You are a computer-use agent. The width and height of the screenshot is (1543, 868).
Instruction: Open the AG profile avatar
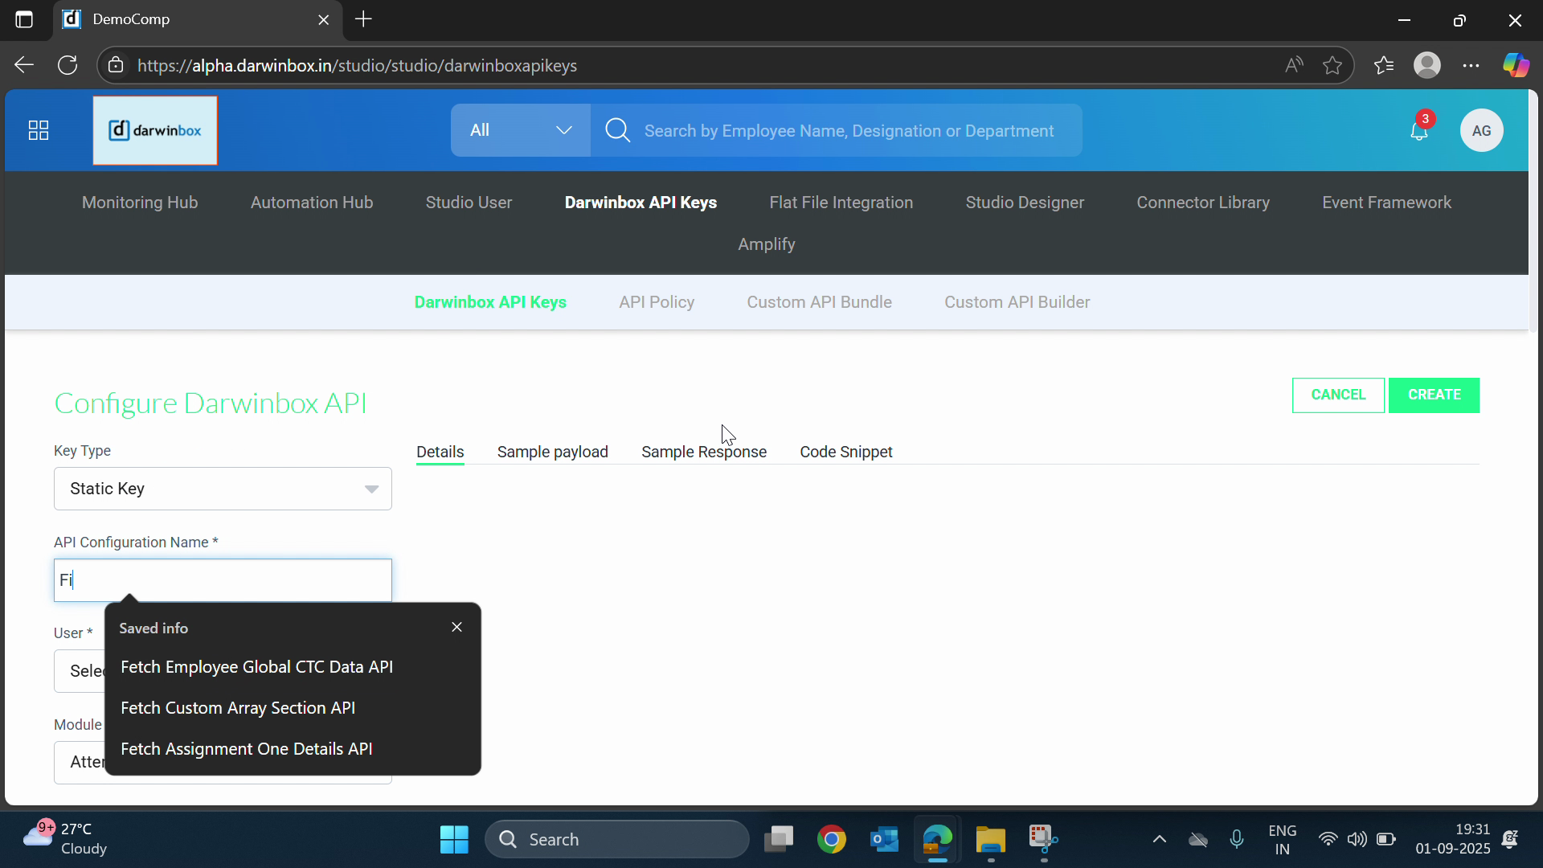[1481, 131]
